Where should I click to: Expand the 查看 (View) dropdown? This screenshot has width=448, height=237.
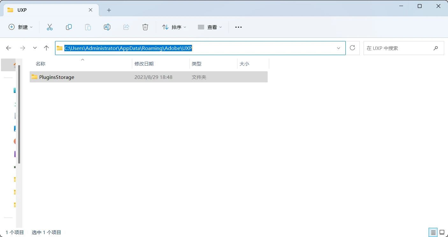coord(210,27)
